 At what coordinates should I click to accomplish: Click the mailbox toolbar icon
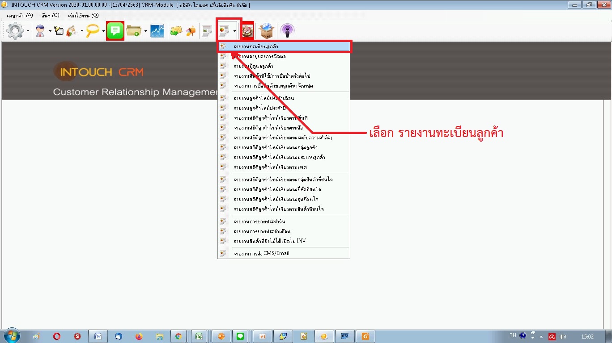point(191,31)
